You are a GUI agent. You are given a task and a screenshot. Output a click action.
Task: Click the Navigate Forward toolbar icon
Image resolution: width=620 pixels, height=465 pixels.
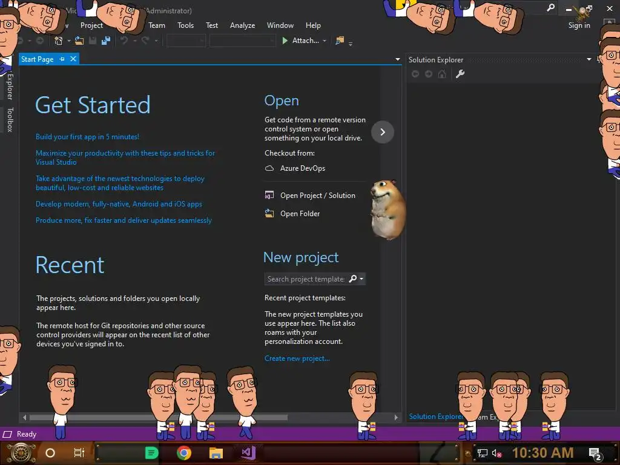pyautogui.click(x=40, y=41)
